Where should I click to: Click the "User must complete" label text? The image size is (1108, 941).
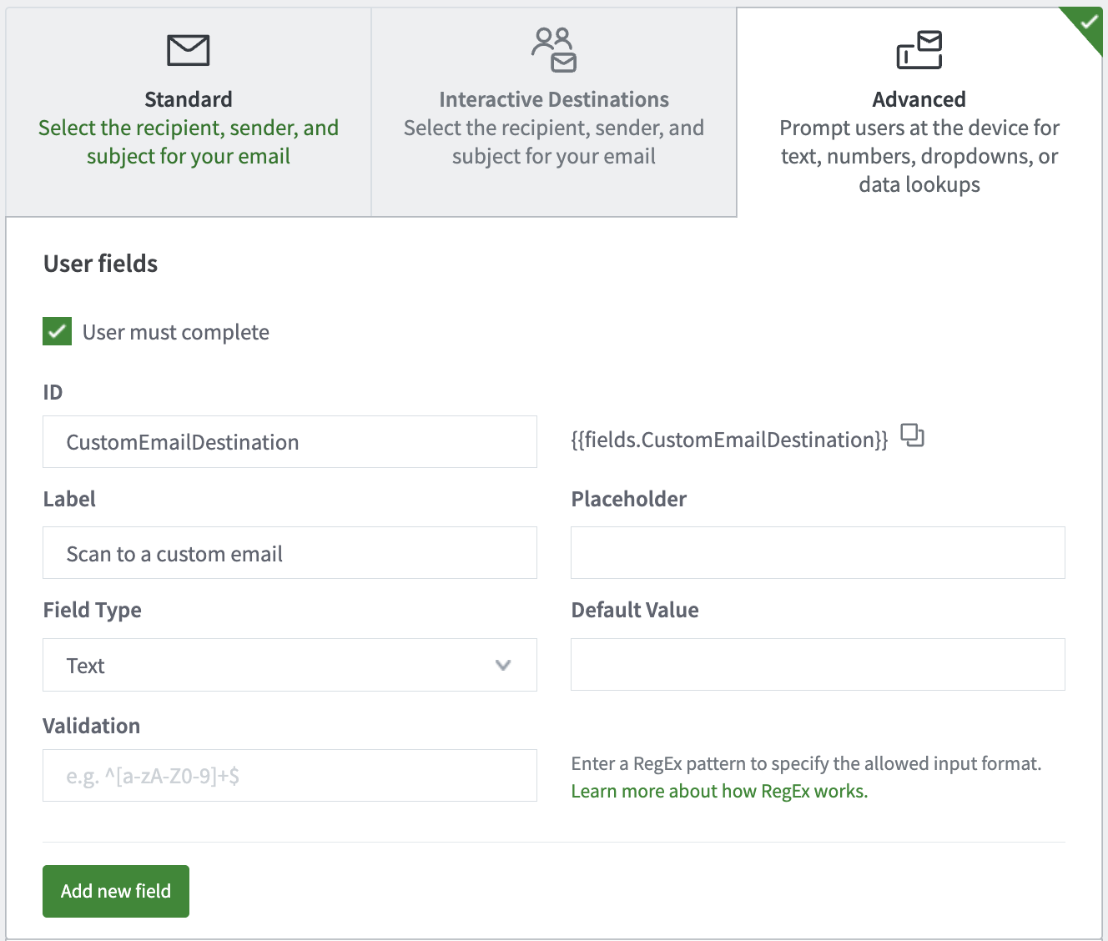tap(176, 332)
